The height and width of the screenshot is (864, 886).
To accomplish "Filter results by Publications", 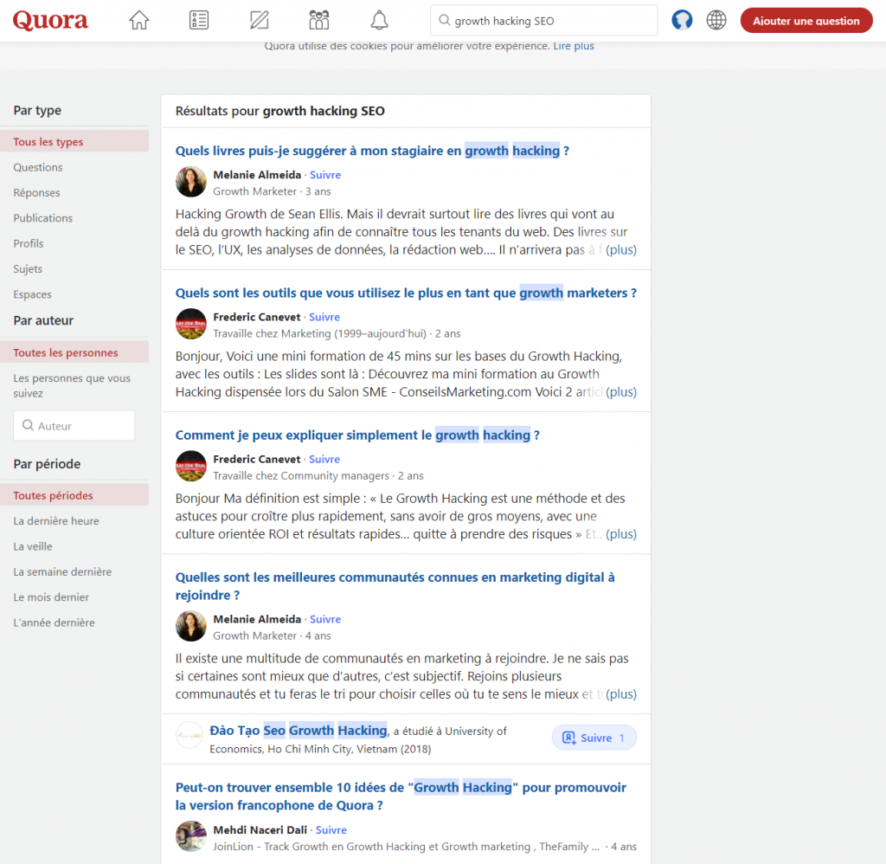I will tap(43, 218).
